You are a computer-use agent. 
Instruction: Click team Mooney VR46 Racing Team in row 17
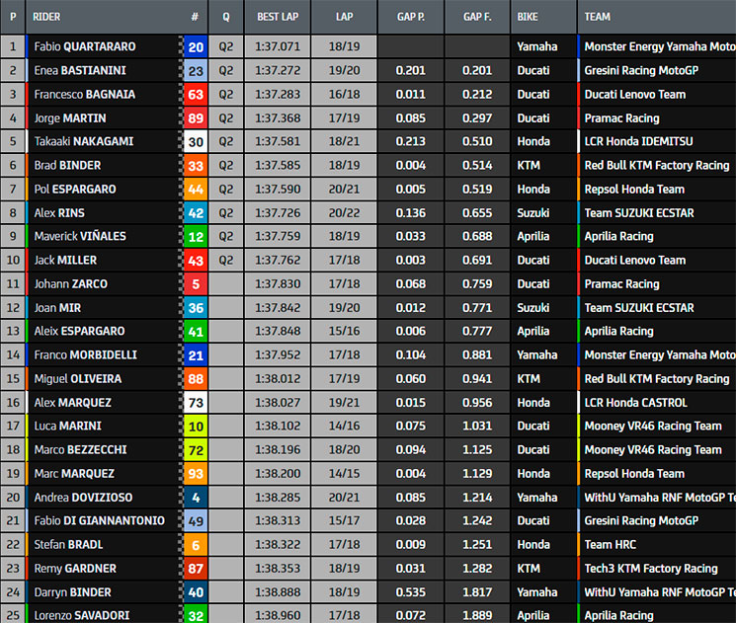pyautogui.click(x=653, y=426)
